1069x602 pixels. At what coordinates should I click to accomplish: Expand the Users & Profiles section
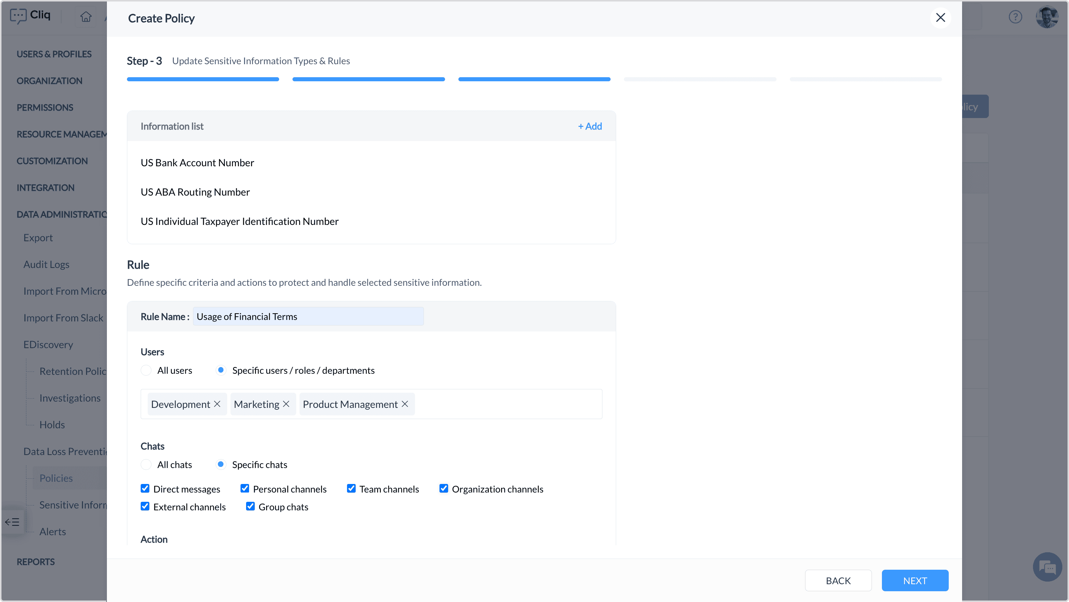coord(54,54)
